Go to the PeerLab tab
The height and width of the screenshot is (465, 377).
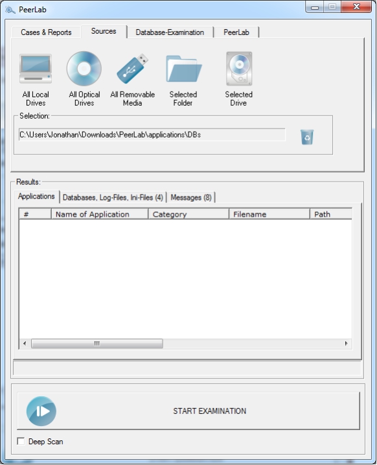[x=236, y=32]
